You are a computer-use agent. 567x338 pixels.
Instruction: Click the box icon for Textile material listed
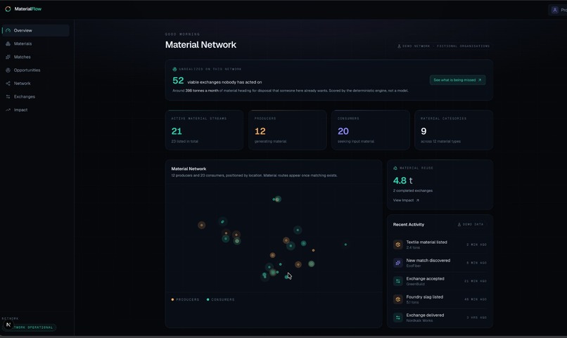click(397, 245)
